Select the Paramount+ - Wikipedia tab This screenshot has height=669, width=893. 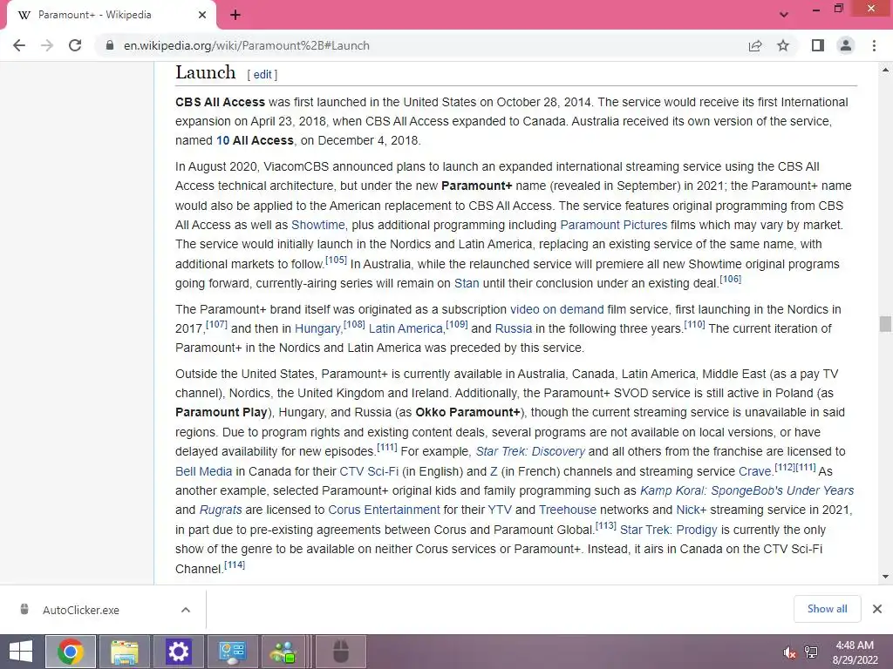tap(111, 16)
